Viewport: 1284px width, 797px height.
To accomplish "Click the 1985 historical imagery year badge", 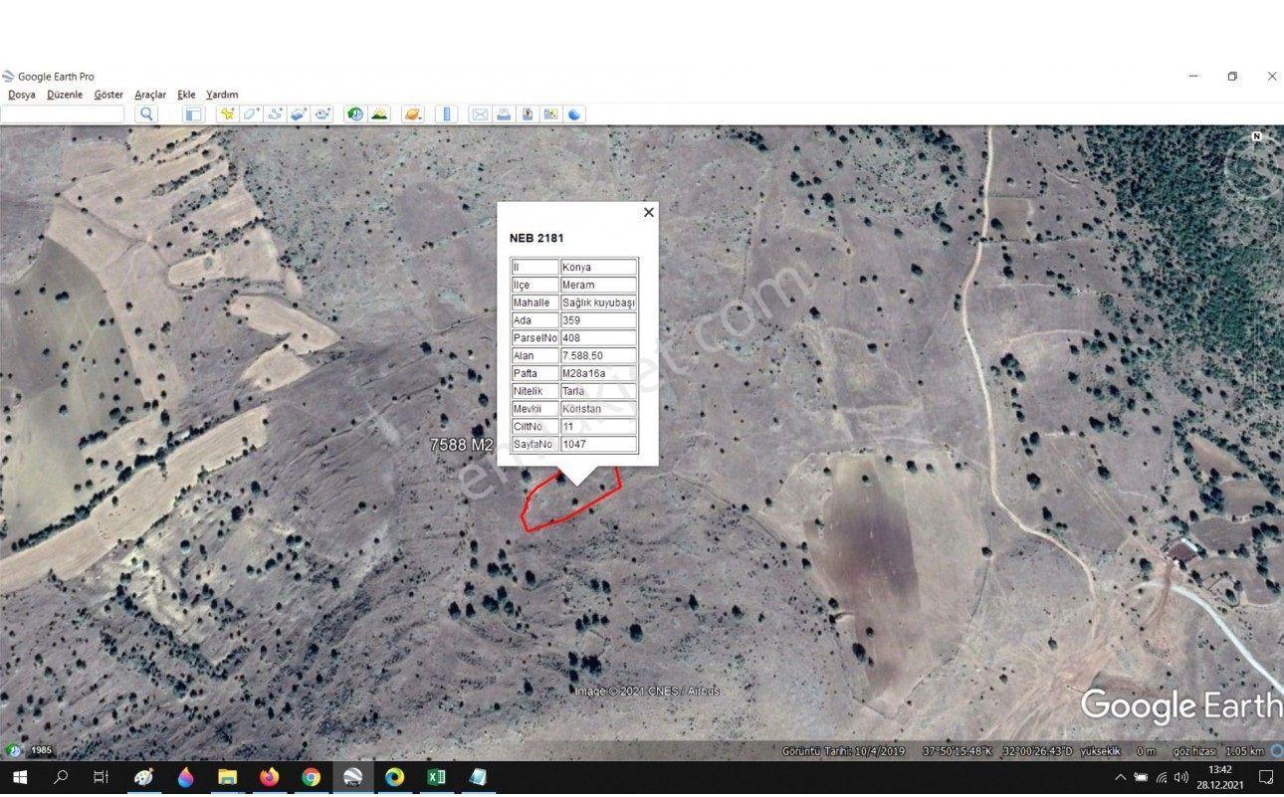I will click(41, 751).
